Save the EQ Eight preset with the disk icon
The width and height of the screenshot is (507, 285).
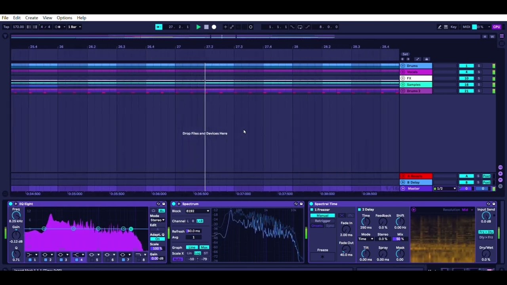pos(164,204)
